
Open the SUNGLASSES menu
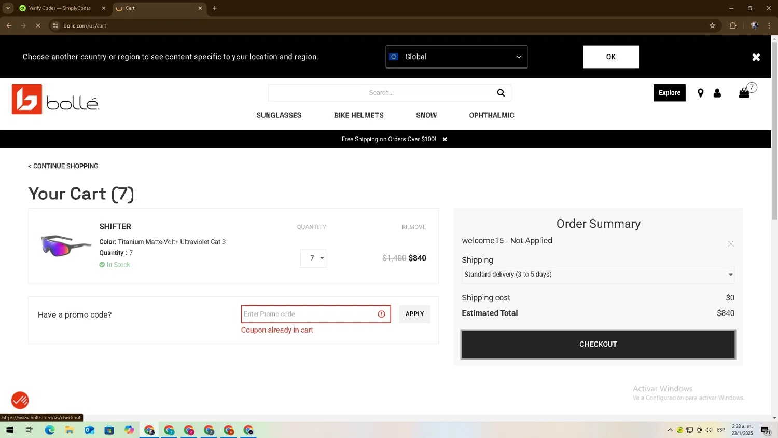pos(279,115)
